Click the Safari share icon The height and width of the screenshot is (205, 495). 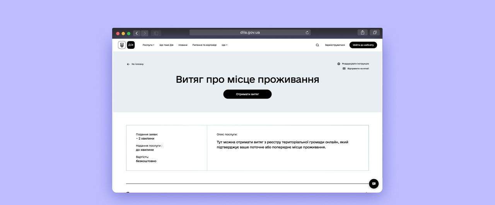pos(362,33)
